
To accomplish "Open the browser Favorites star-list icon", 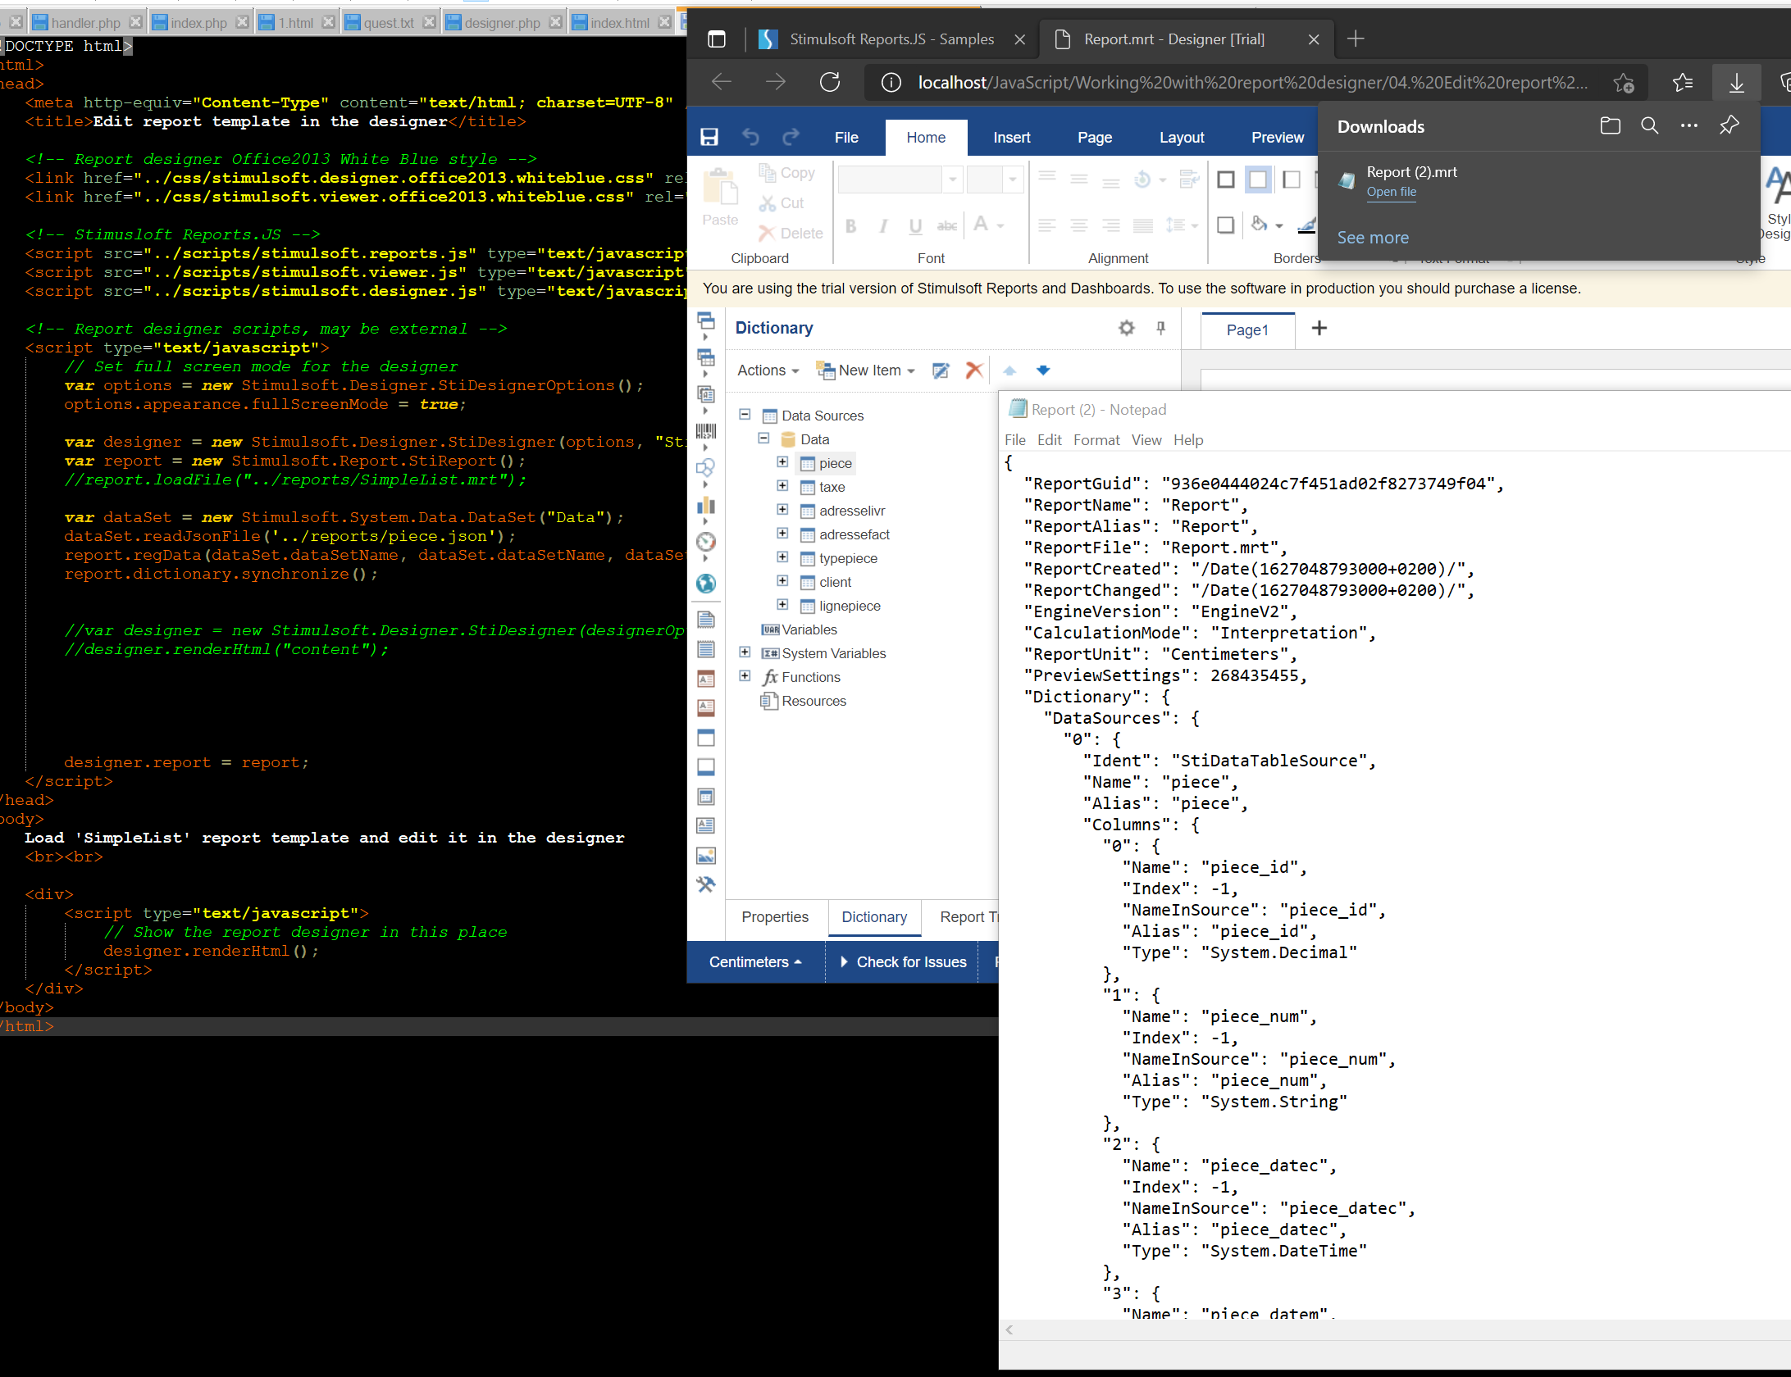I will [1683, 82].
